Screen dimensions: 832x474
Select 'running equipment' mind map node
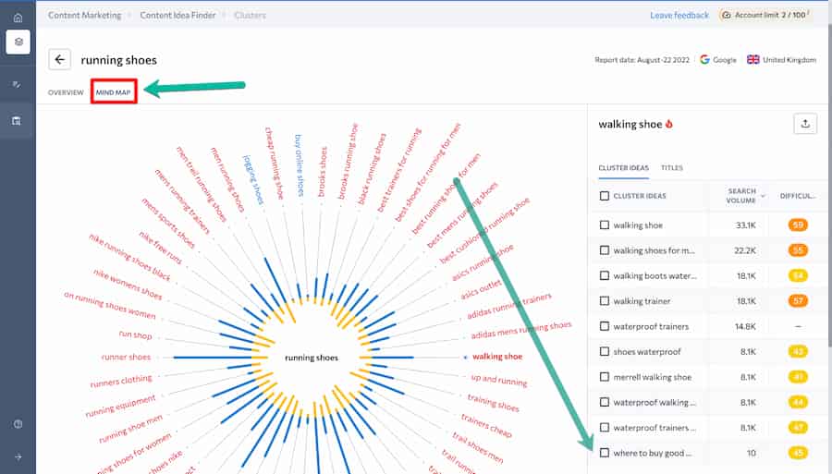[121, 405]
